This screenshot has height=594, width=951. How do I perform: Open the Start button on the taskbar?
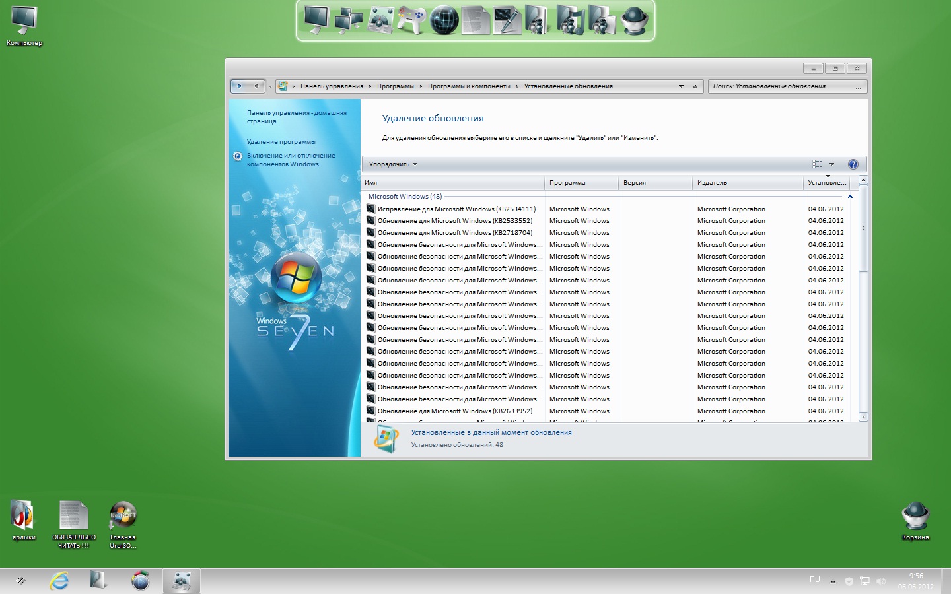20,581
